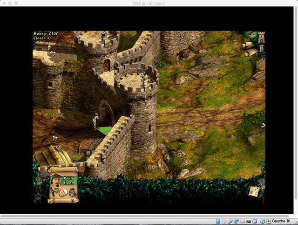Click the 'Money: £100' counter
The width and height of the screenshot is (298, 225).
click(x=46, y=34)
